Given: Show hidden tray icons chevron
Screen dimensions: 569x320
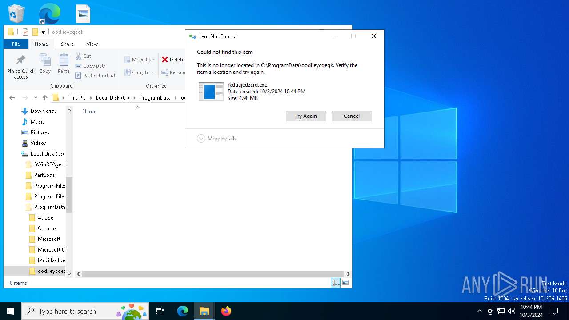Looking at the screenshot, I should pyautogui.click(x=479, y=311).
